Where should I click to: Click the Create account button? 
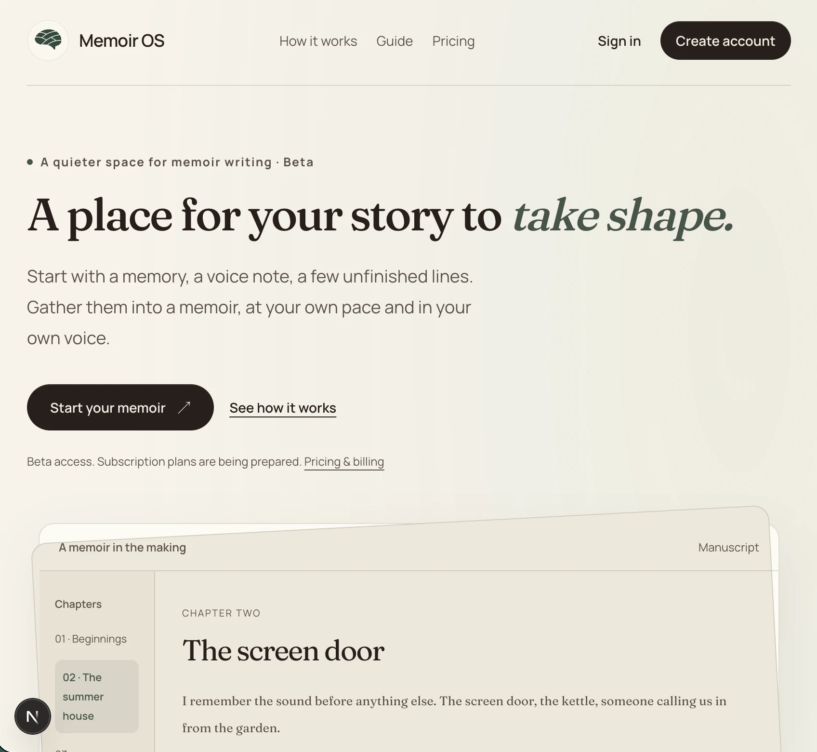coord(725,40)
